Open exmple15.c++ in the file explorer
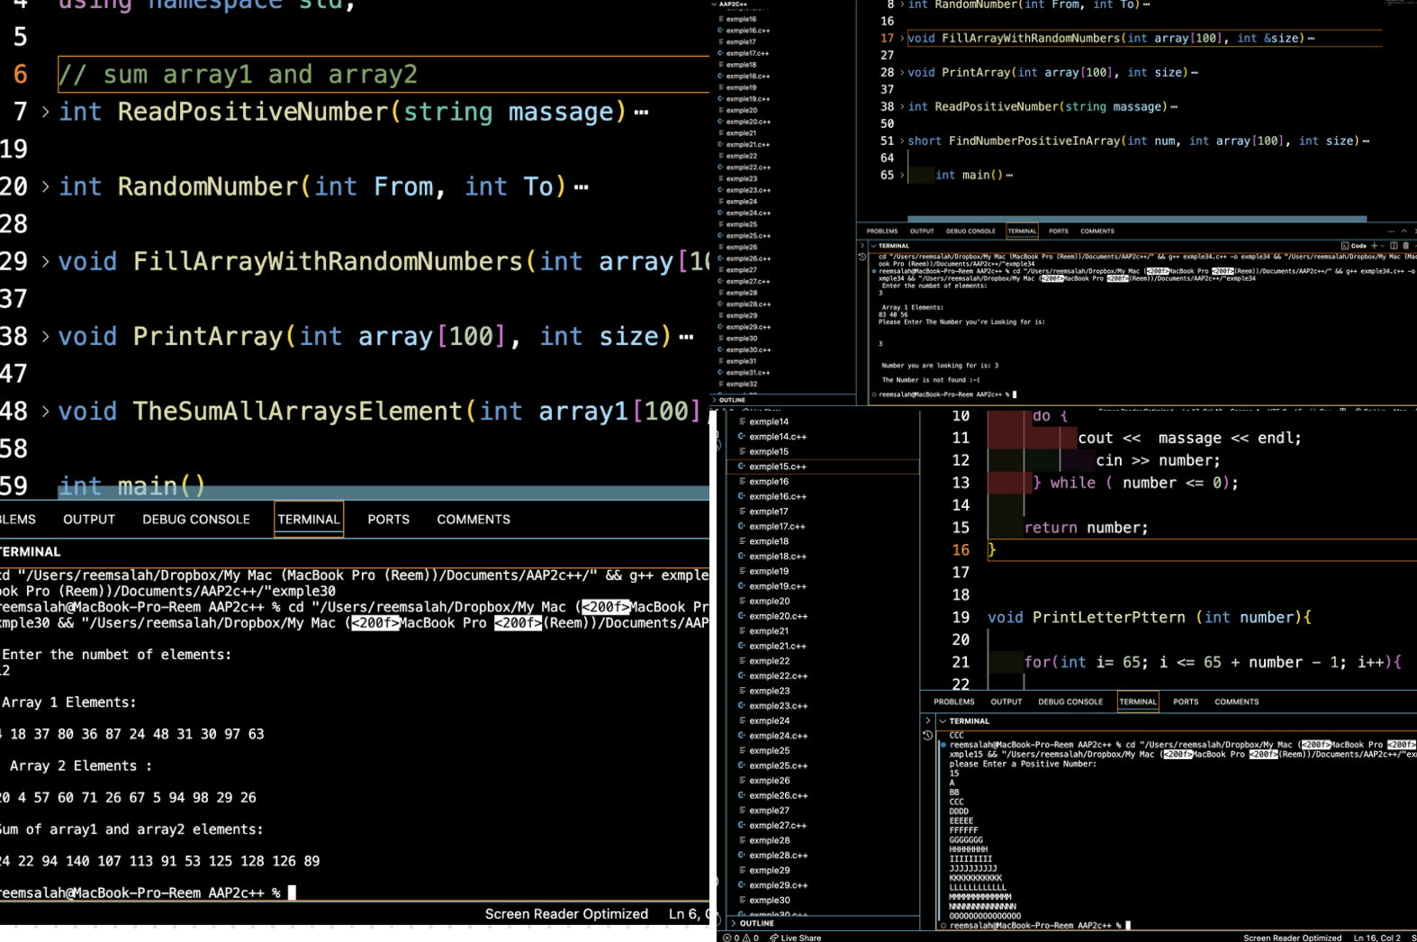 click(x=777, y=466)
